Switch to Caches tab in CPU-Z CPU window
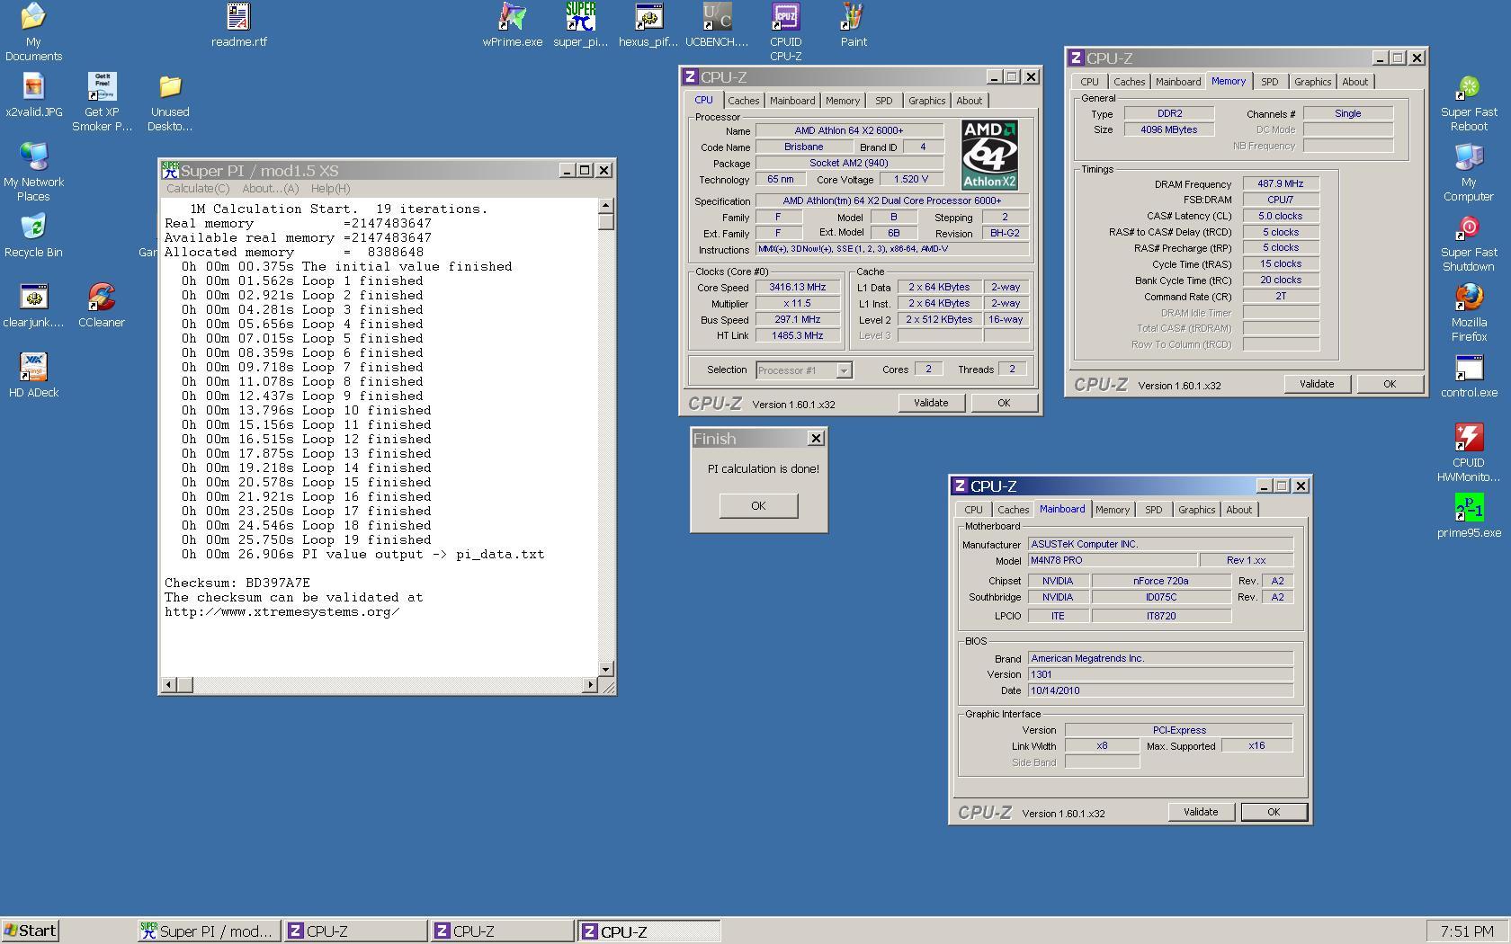 tap(744, 101)
